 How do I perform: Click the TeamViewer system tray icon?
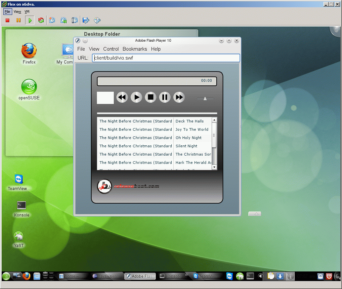click(x=230, y=276)
